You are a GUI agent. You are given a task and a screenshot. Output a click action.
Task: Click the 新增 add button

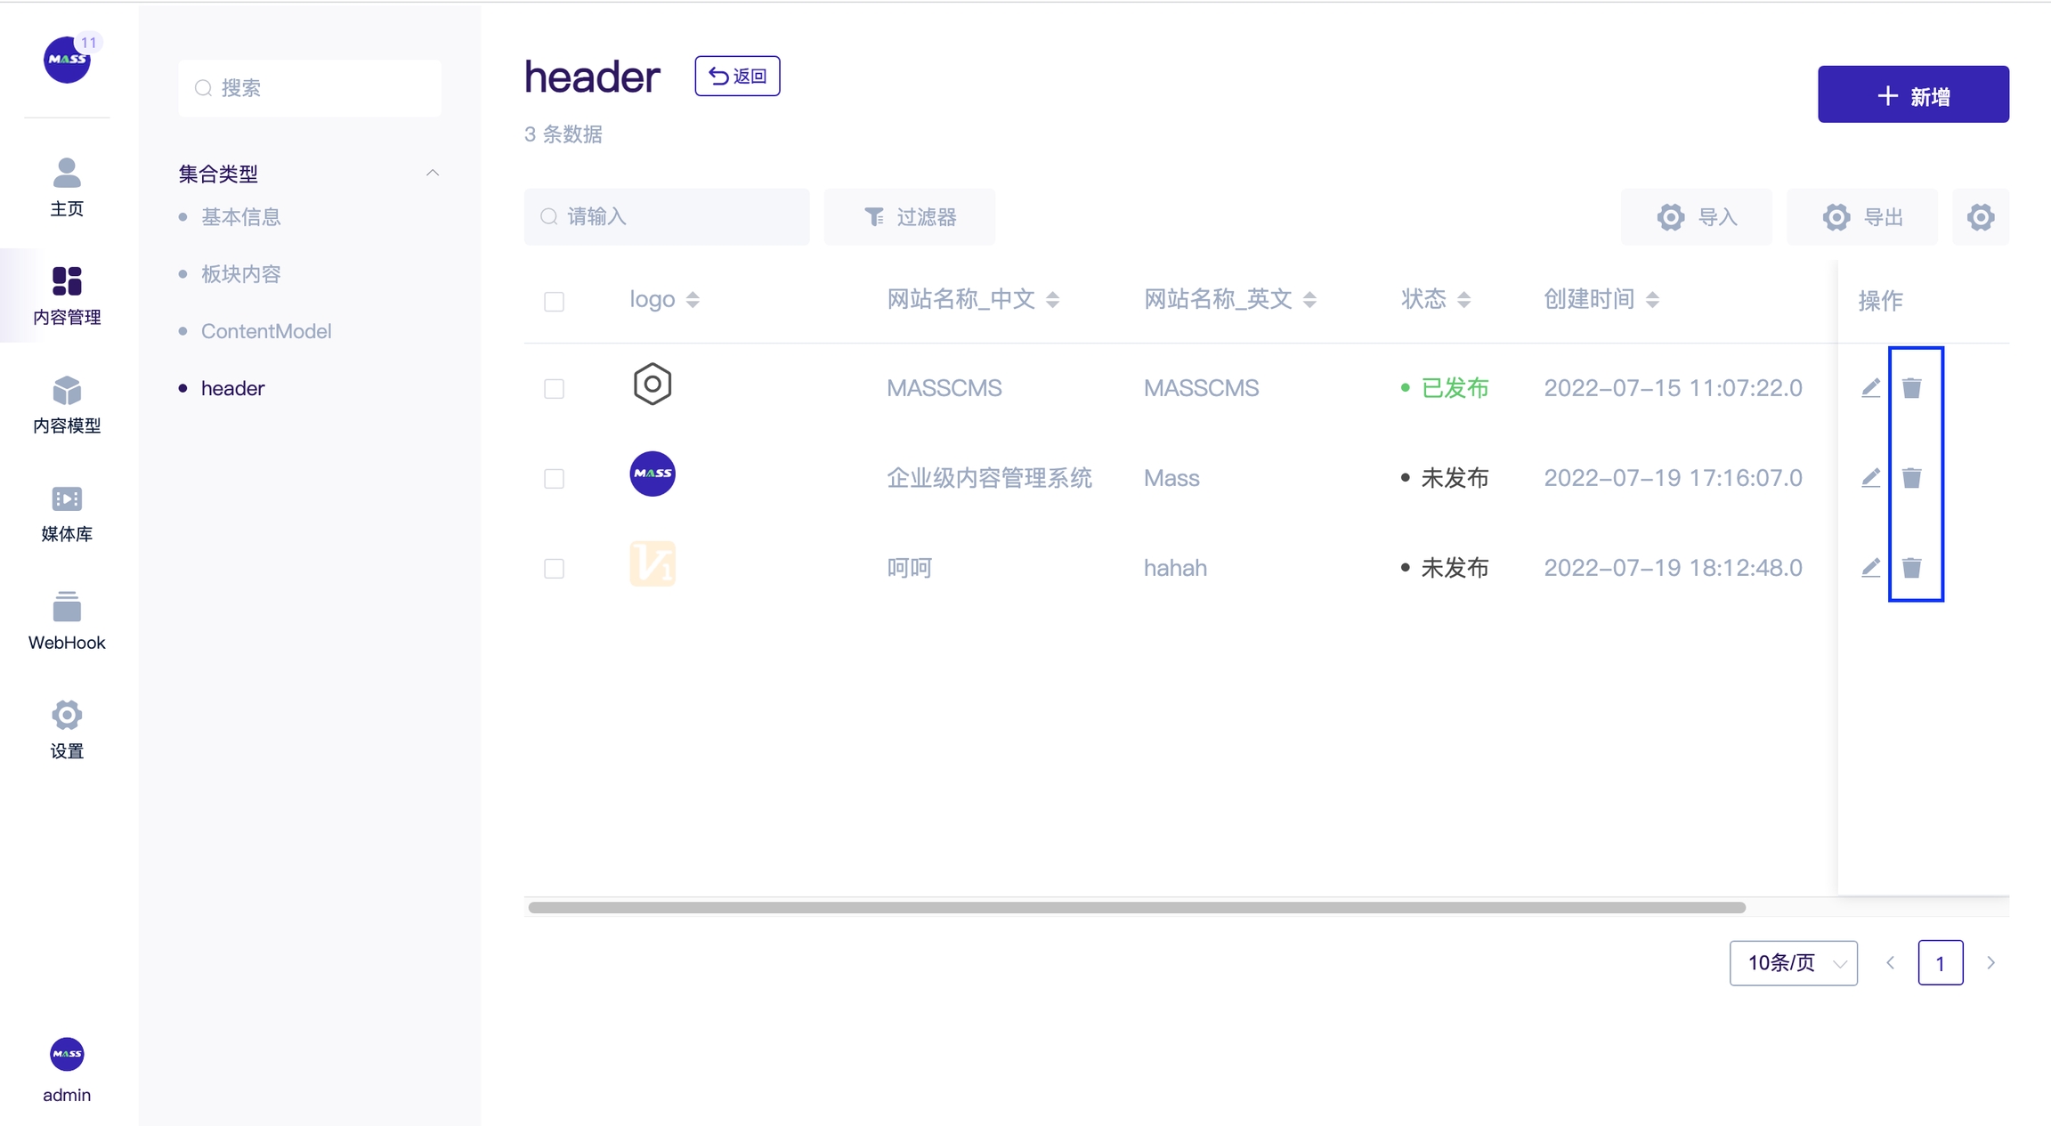click(x=1913, y=94)
